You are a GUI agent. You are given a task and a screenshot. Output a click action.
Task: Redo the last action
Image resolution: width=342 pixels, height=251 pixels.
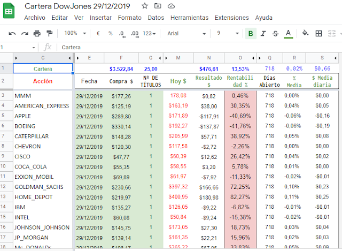(x=25, y=33)
